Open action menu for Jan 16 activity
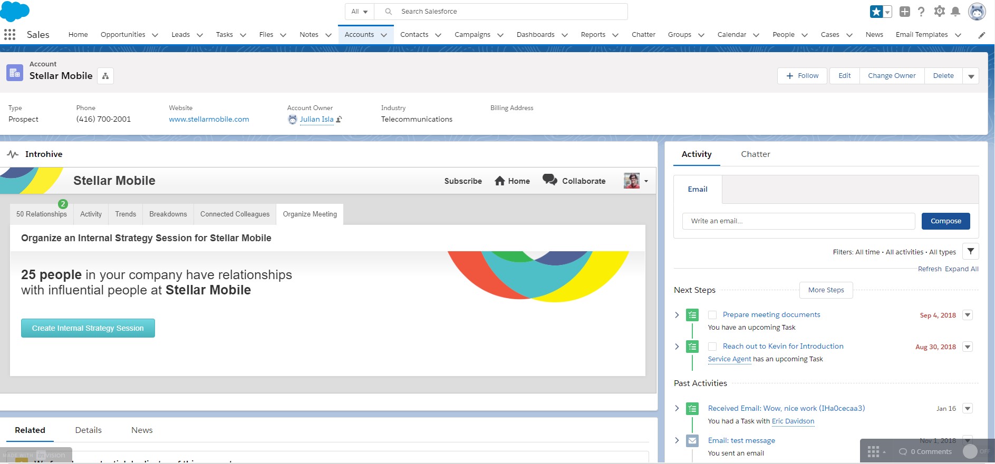The image size is (995, 464). click(x=968, y=408)
